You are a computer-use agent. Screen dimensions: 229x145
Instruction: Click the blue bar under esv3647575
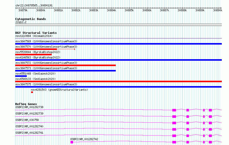tap(118, 87)
